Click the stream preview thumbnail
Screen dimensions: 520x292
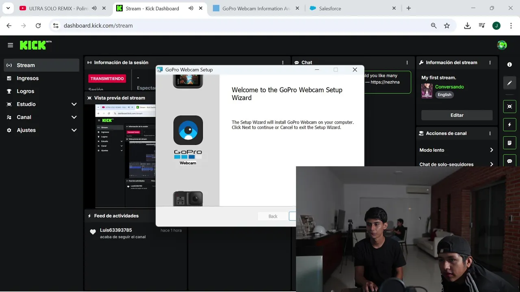pyautogui.click(x=125, y=156)
